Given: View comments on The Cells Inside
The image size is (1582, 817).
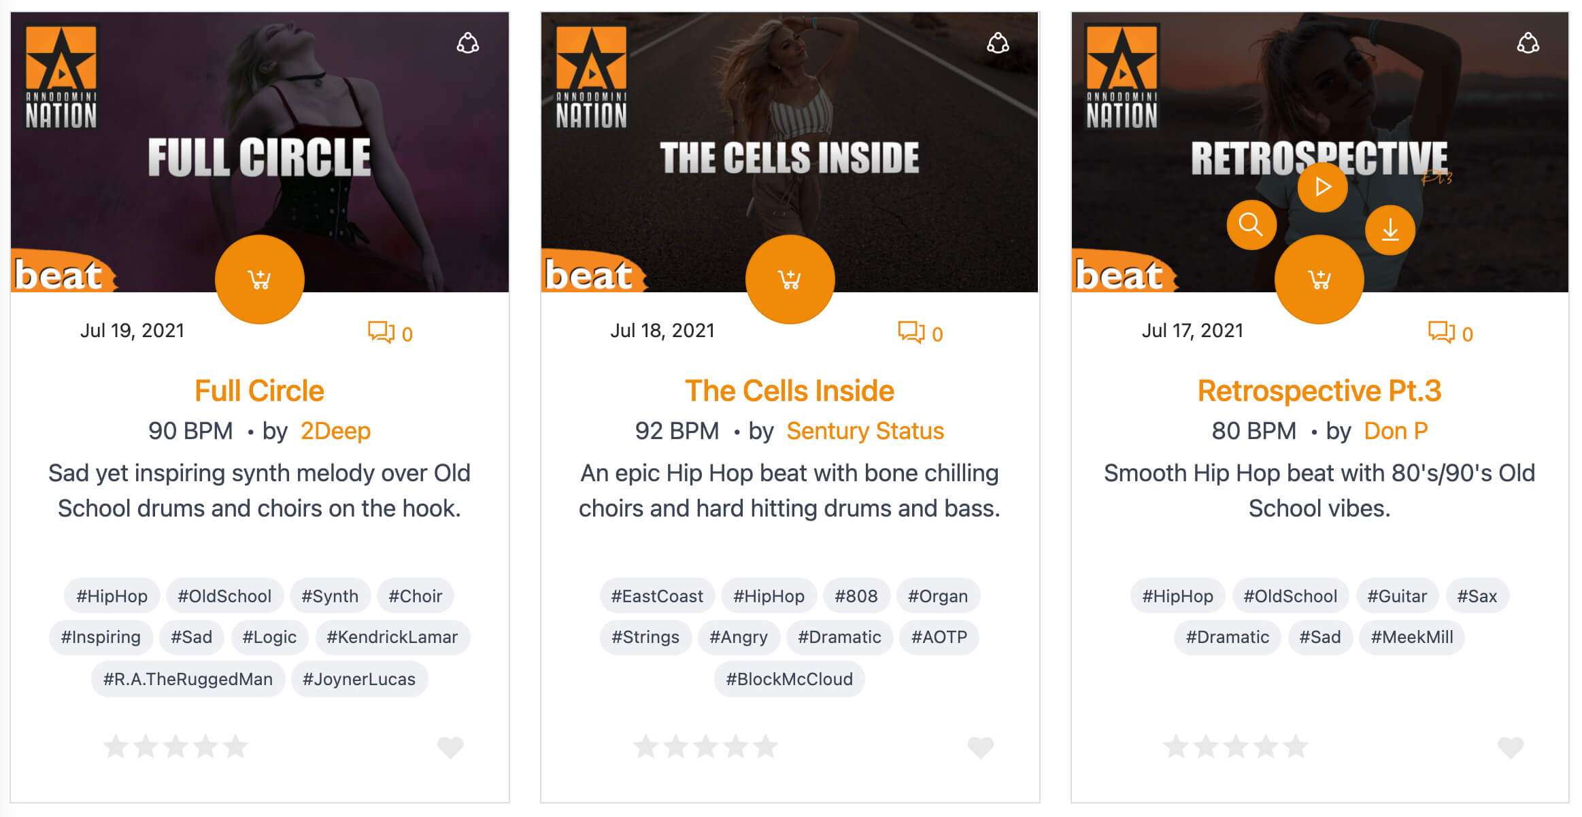Looking at the screenshot, I should 920,333.
